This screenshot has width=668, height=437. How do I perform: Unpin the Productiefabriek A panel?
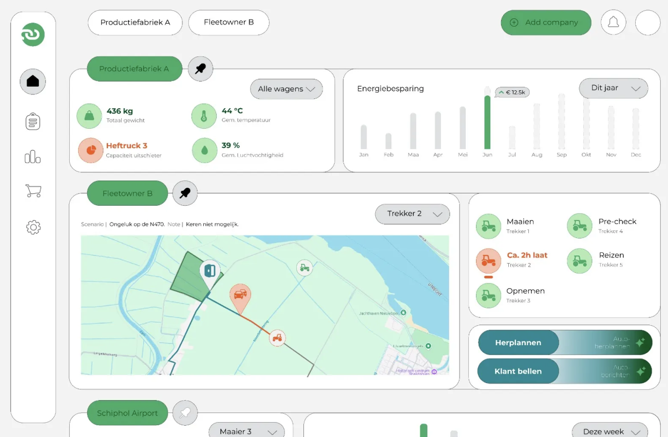point(200,69)
